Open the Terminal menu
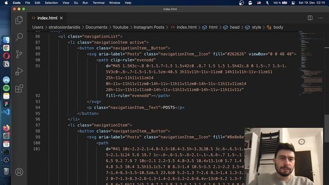 point(99,3)
